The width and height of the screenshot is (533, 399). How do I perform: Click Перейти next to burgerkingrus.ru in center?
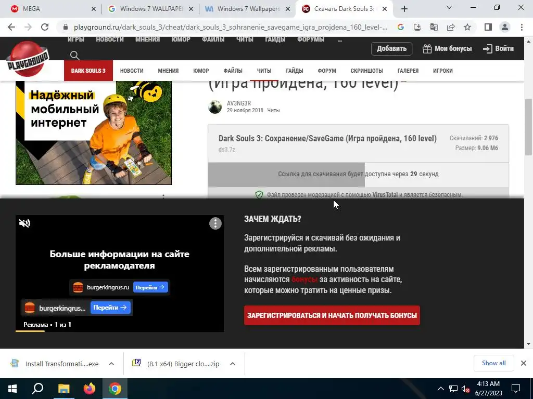coord(150,287)
